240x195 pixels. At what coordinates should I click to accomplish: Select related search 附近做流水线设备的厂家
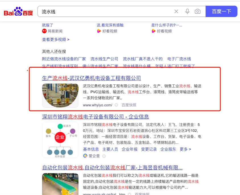[x=64, y=59]
